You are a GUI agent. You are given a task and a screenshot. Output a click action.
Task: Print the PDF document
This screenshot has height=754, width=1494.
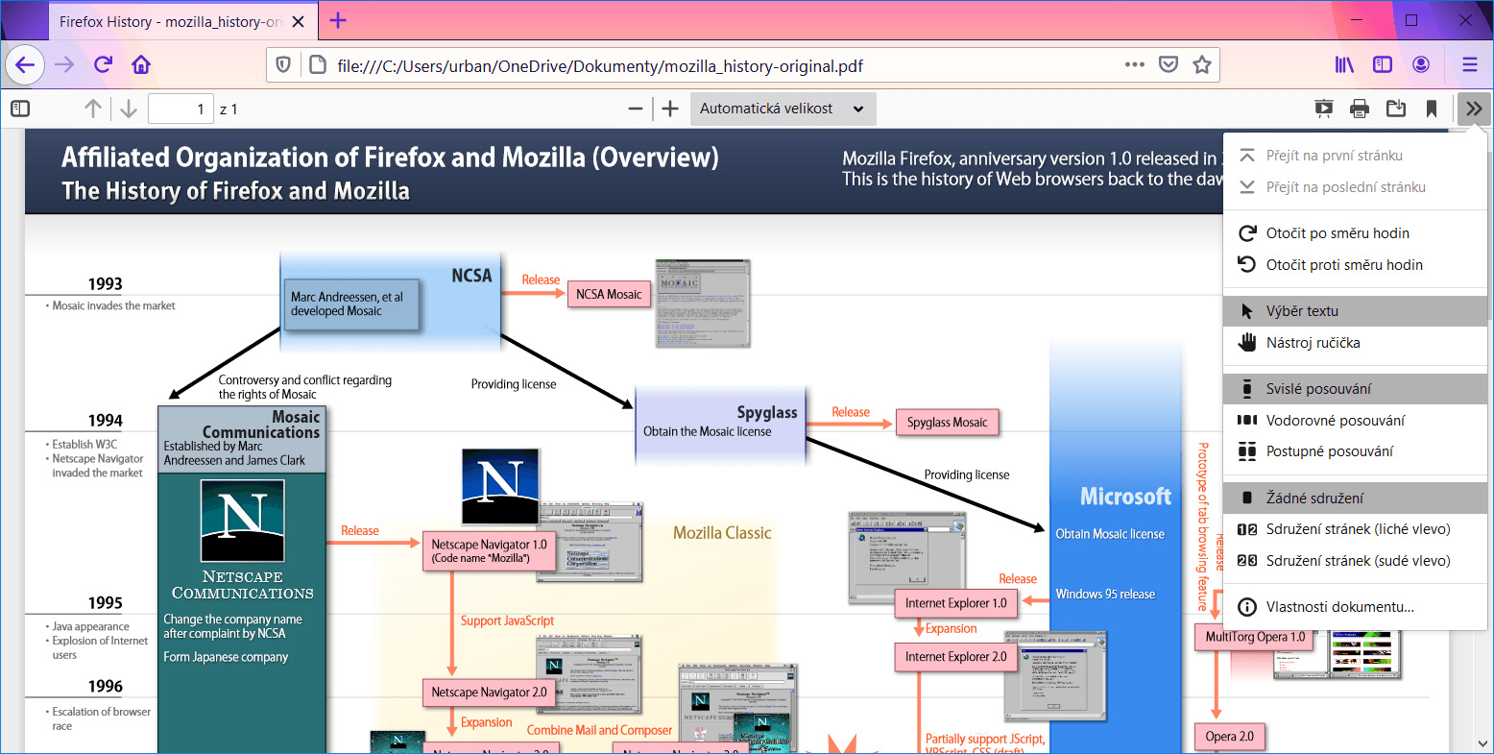pos(1360,109)
